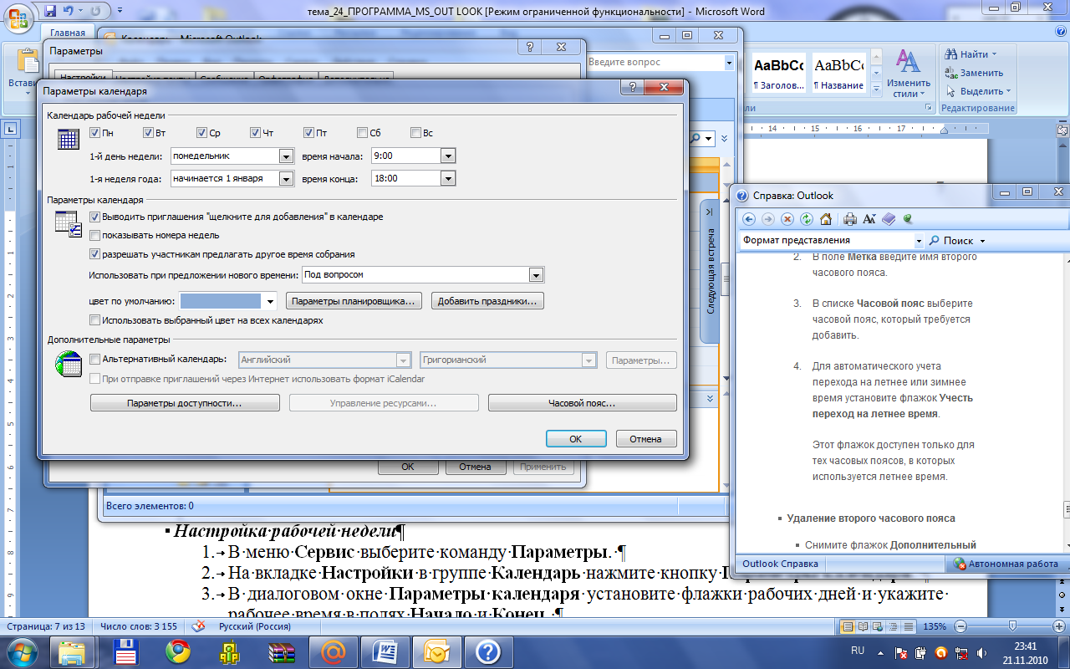Click the Найти binoculars in Word ribbon
This screenshot has width=1070, height=669.
[x=951, y=54]
